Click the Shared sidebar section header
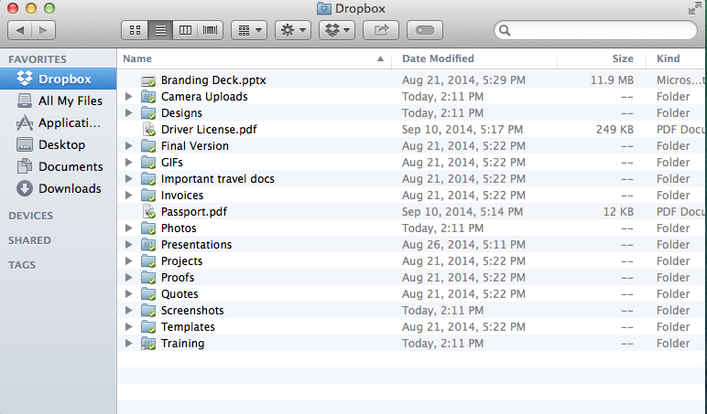The height and width of the screenshot is (414, 707). [29, 240]
